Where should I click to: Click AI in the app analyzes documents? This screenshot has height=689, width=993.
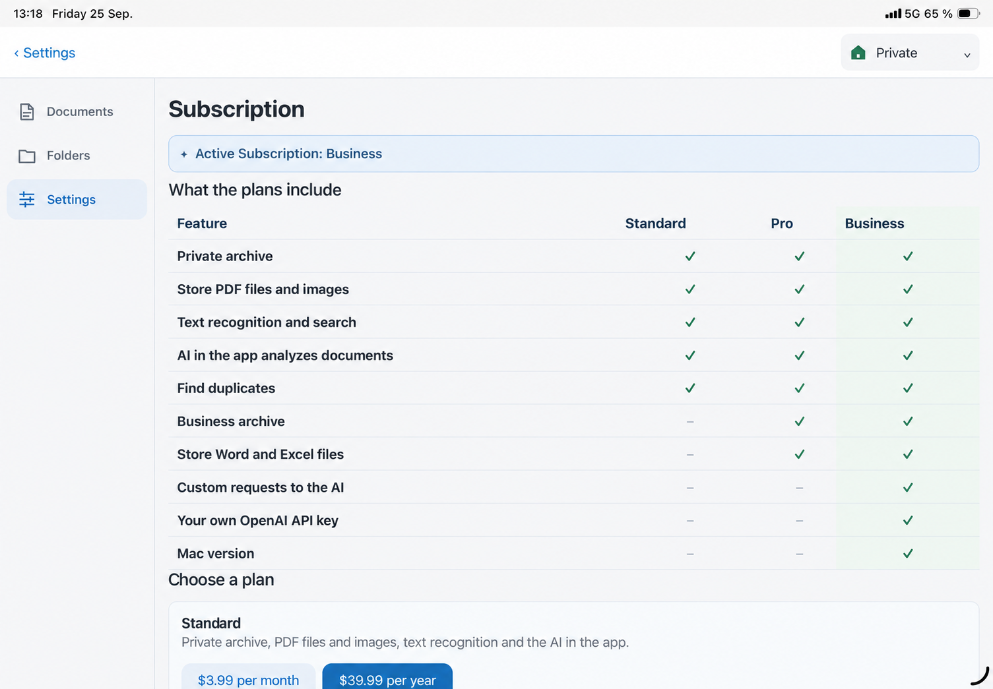click(285, 355)
